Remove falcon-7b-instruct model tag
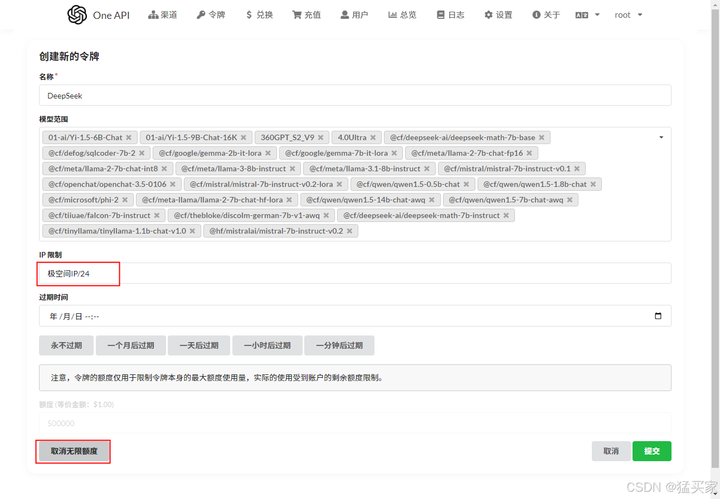Image resolution: width=720 pixels, height=499 pixels. point(157,215)
